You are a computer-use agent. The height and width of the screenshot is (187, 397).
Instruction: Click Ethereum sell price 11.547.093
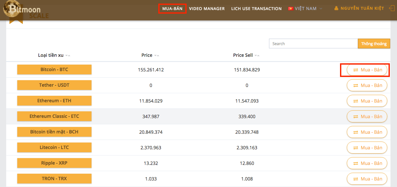247,101
